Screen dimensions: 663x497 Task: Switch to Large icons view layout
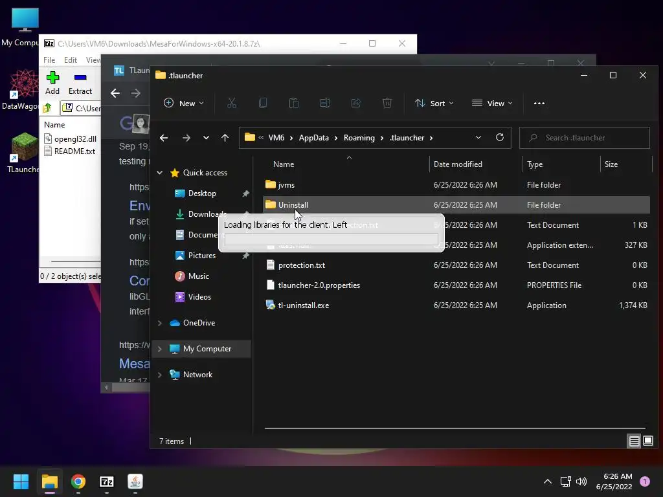(x=647, y=441)
